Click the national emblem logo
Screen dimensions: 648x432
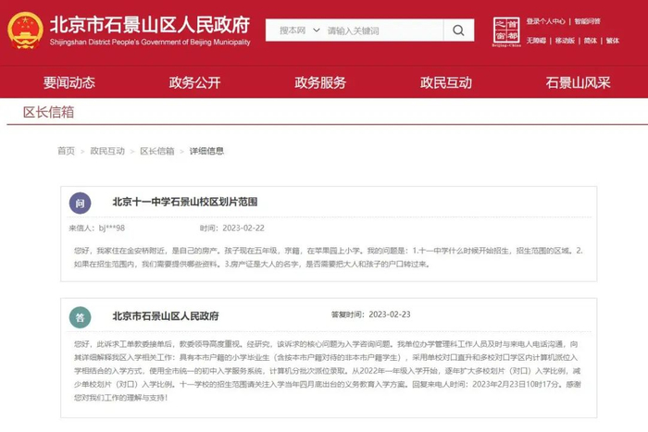click(25, 31)
